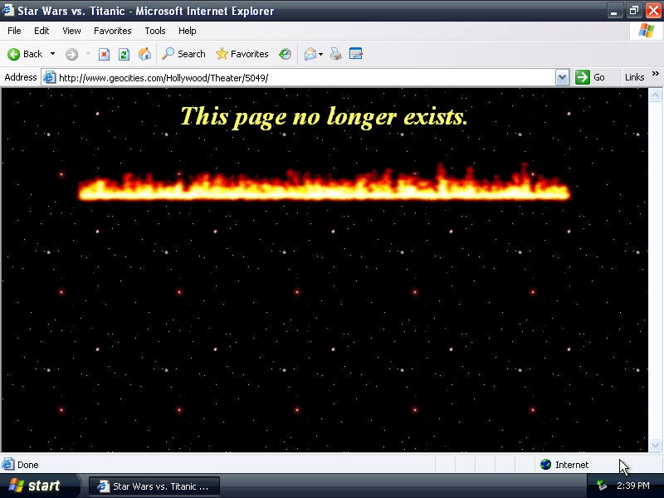Click the Print icon
Image resolution: width=664 pixels, height=498 pixels.
tap(336, 54)
